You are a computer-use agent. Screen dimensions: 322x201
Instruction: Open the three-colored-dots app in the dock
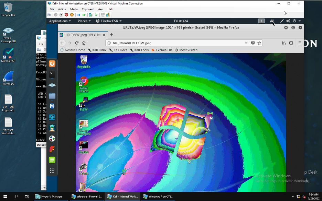click(52, 139)
